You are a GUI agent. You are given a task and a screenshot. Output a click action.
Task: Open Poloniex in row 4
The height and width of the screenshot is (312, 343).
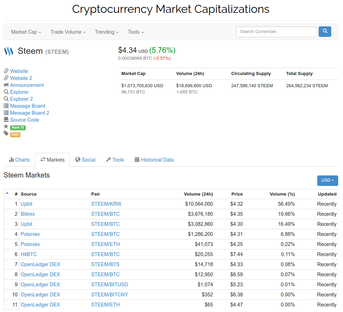tap(30, 234)
